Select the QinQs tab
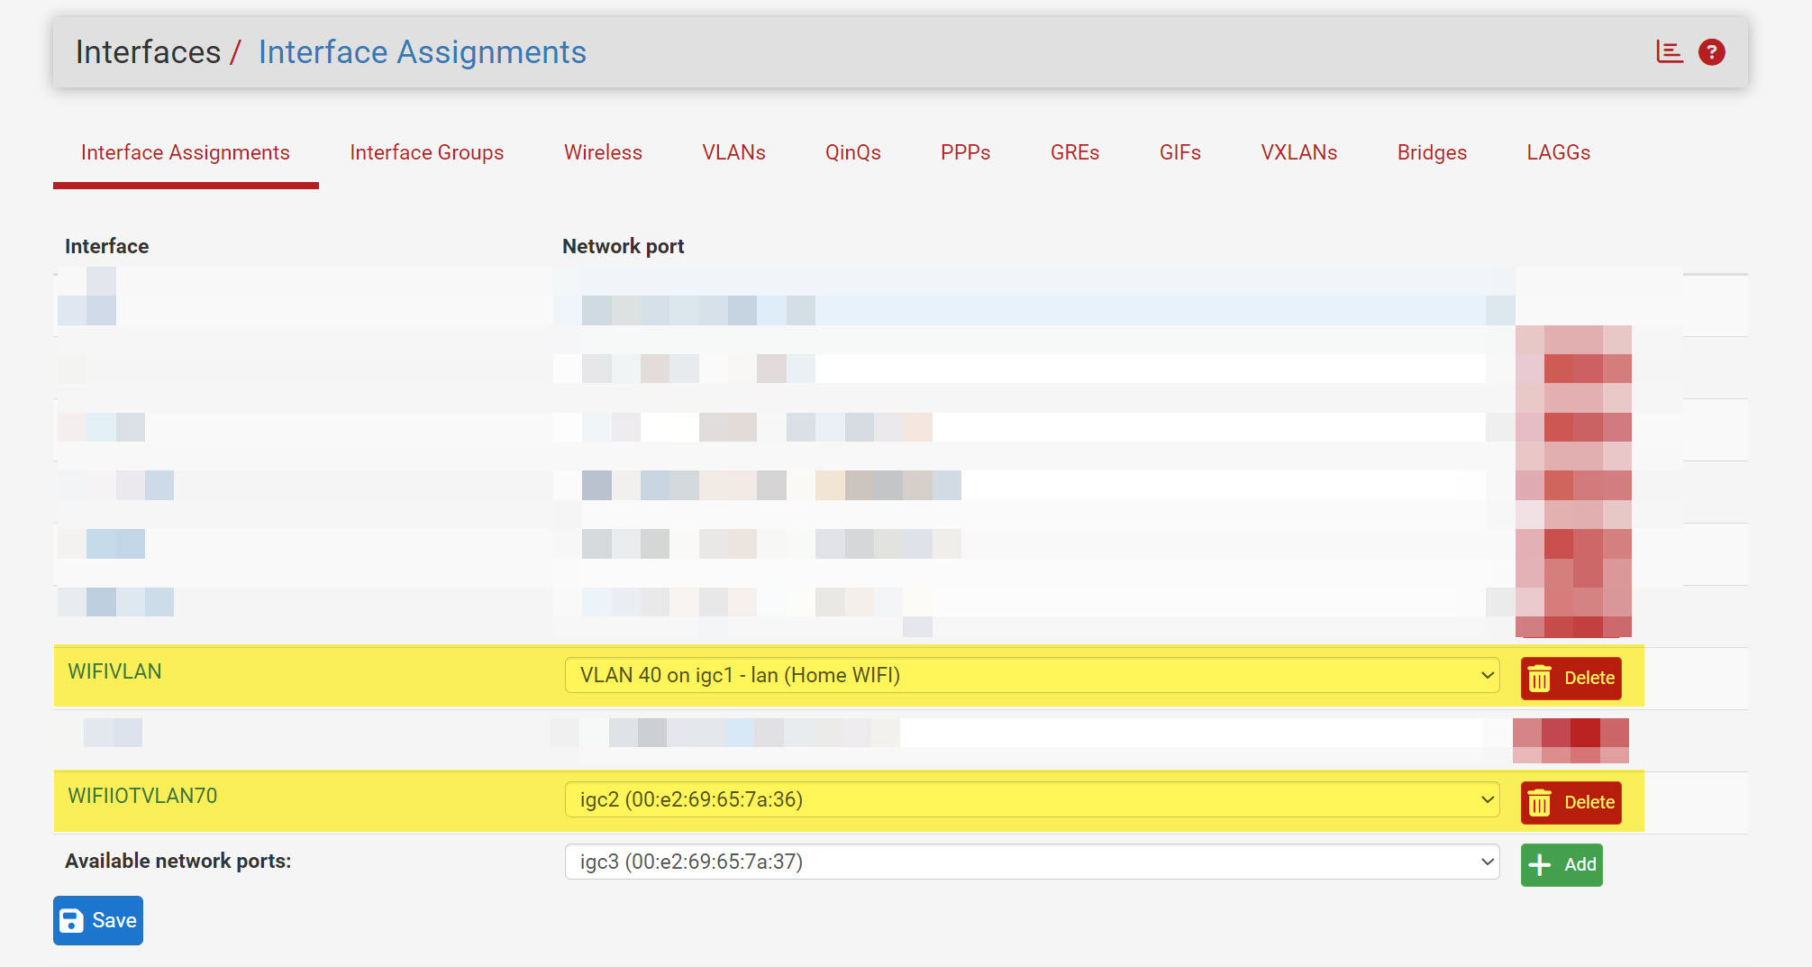The height and width of the screenshot is (967, 1812). 852,152
